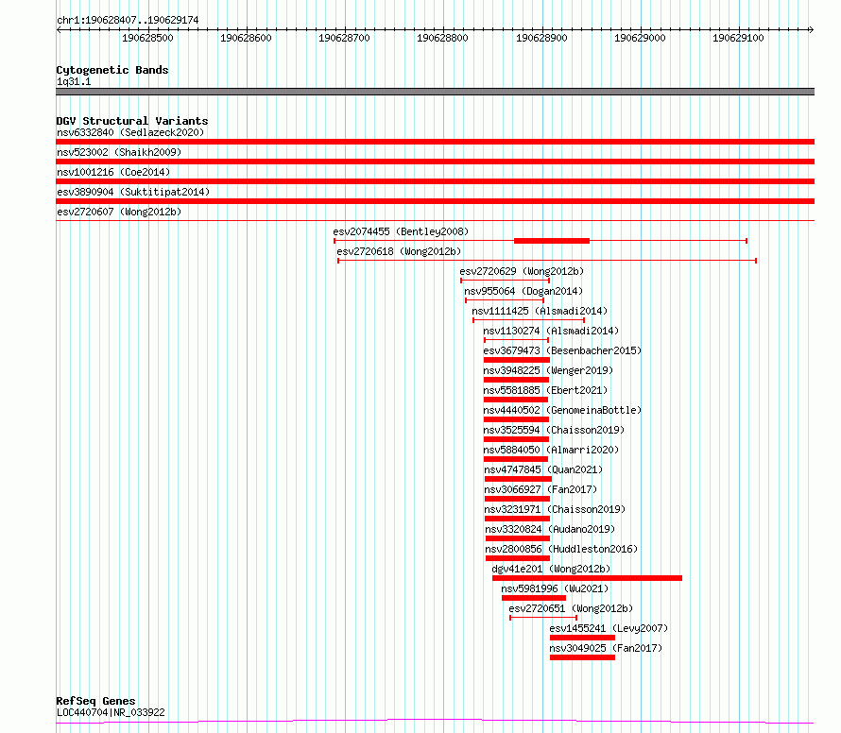This screenshot has height=733, width=841.
Task: Click esv2720618 (Wong2012b) variant label
Action: (399, 251)
